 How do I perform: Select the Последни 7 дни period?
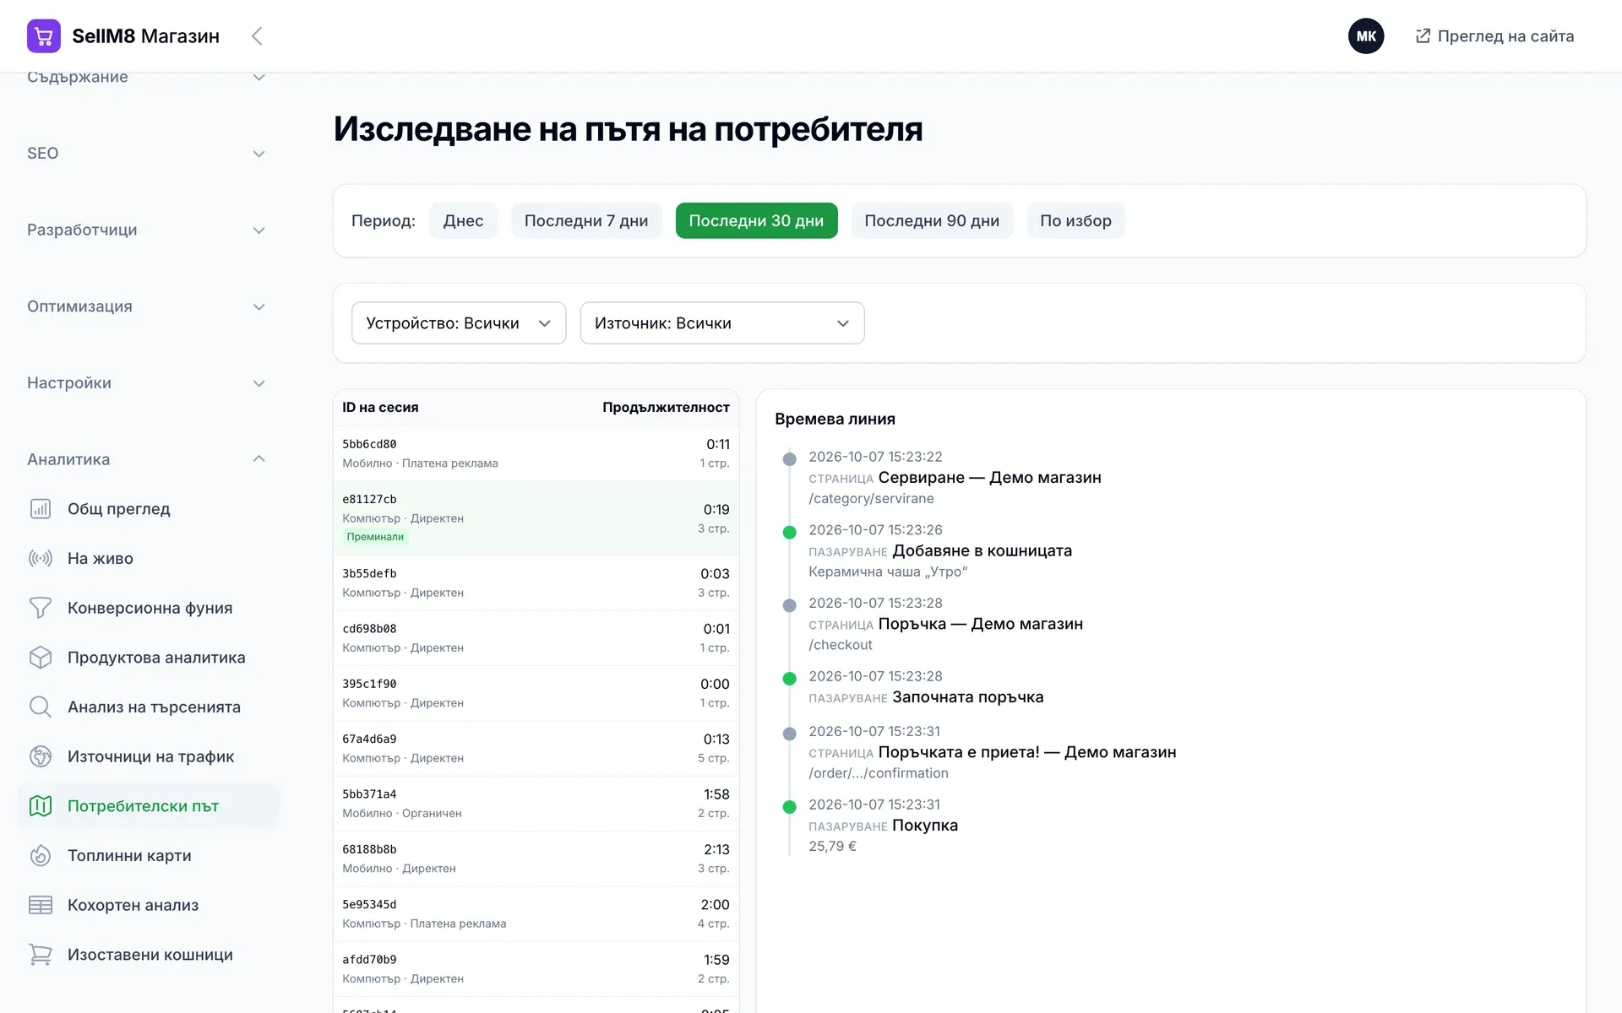(x=586, y=221)
